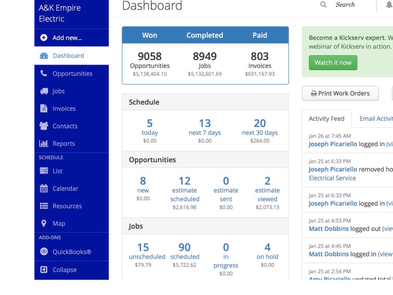Open the Calendar icon under Schedule
Image resolution: width=393 pixels, height=295 pixels.
(44, 189)
